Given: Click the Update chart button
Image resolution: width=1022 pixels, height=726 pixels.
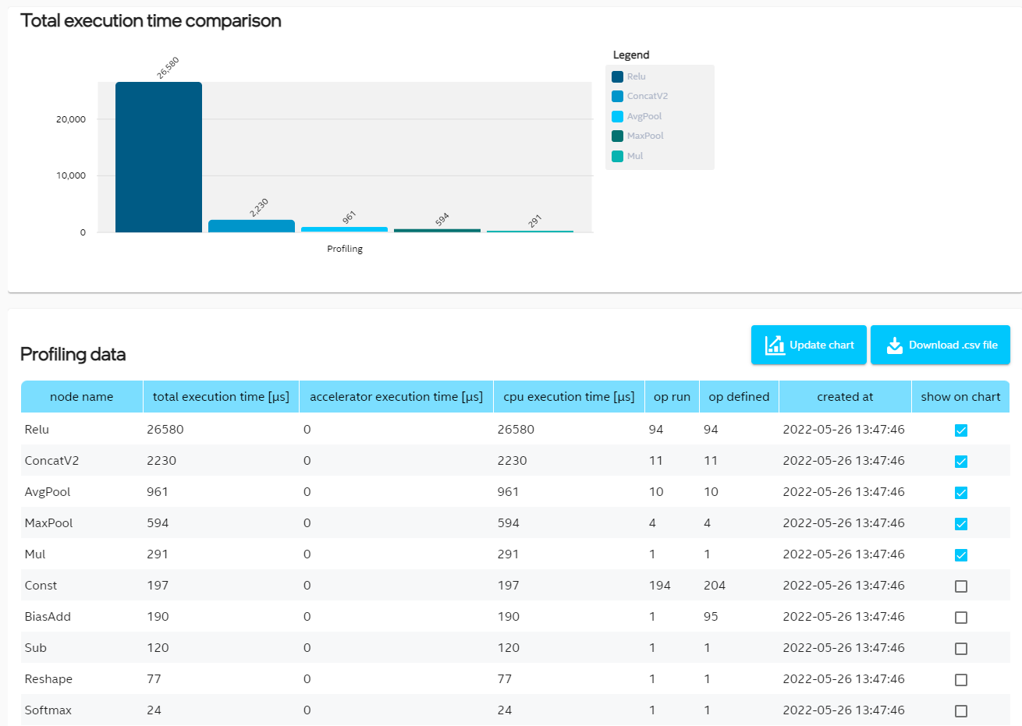Looking at the screenshot, I should pyautogui.click(x=809, y=345).
